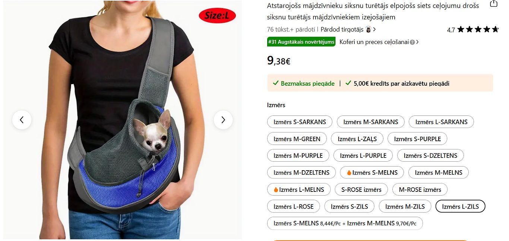
Task: Expand the Koferi un preces ceļošanai category chevron
Action: (x=417, y=42)
